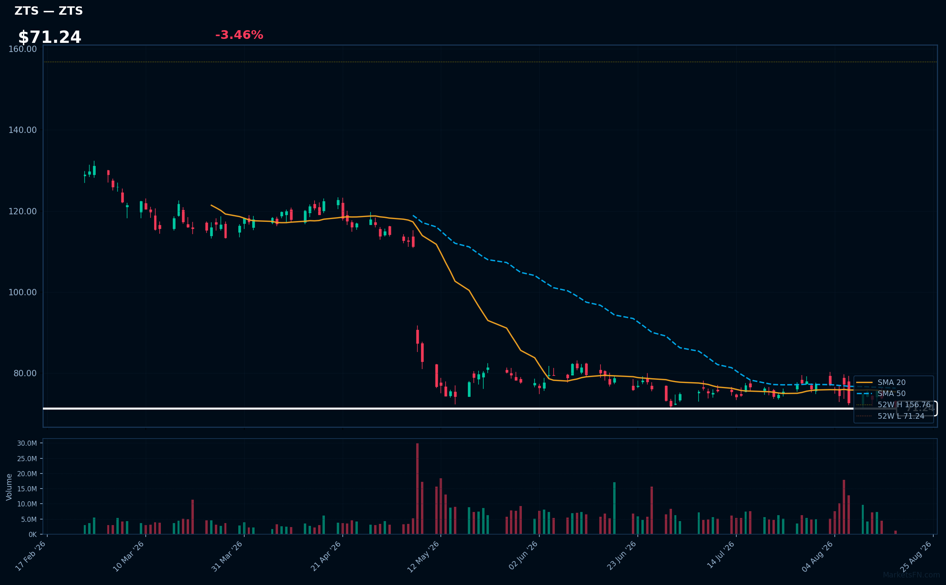Image resolution: width=946 pixels, height=585 pixels.
Task: Click the 0K volume axis label
Action: click(x=33, y=535)
